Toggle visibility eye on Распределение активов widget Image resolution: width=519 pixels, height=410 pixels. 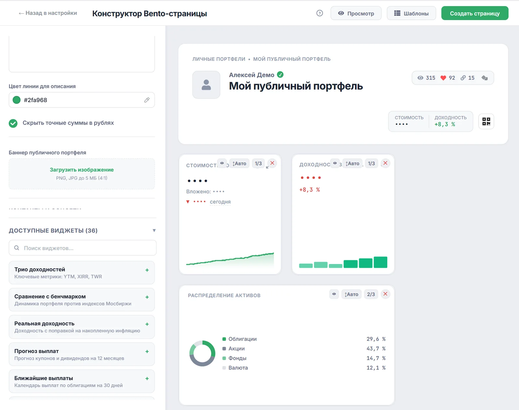pos(334,294)
